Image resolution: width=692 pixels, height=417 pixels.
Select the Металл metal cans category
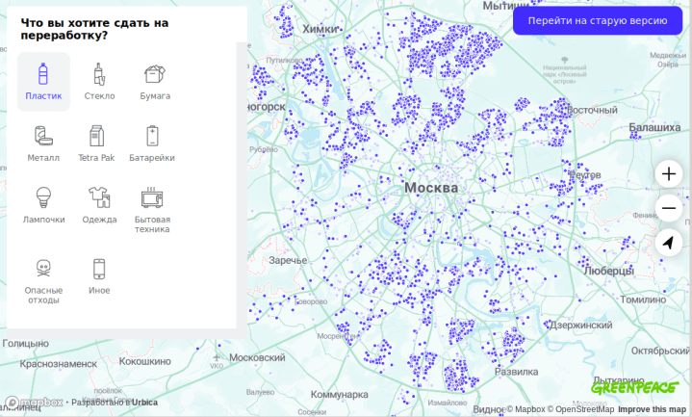tap(43, 143)
